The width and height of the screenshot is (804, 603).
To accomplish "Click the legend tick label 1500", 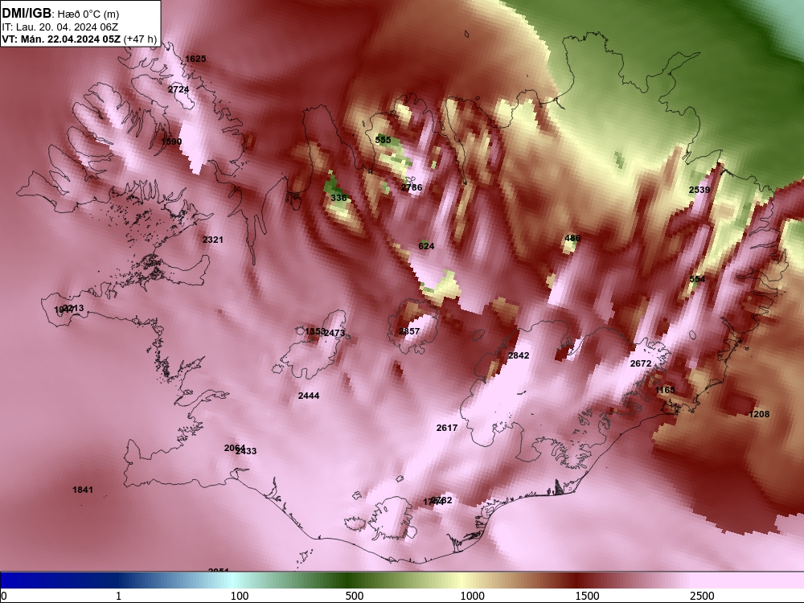I will (587, 596).
